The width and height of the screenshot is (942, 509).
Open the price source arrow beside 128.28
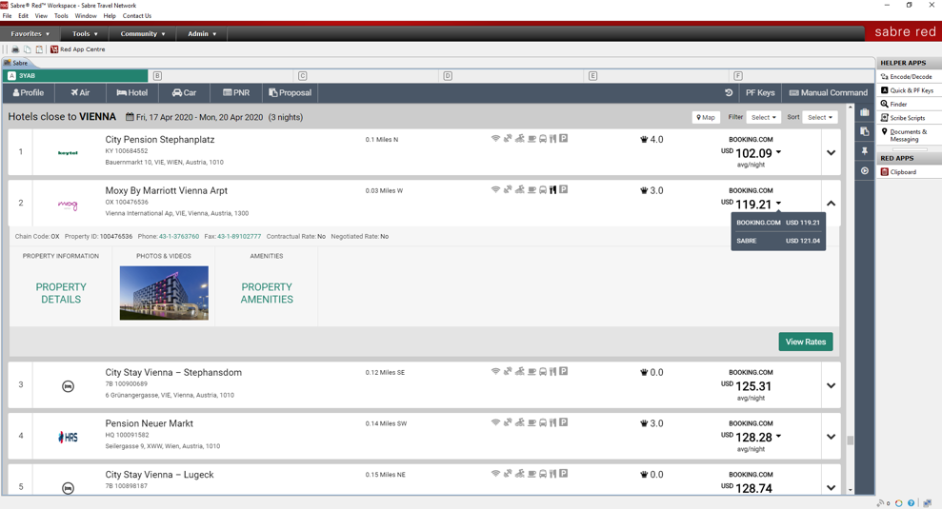pos(778,436)
